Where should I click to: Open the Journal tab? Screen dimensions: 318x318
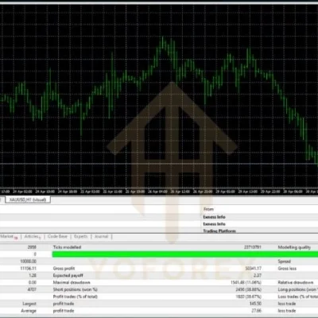(x=101, y=236)
